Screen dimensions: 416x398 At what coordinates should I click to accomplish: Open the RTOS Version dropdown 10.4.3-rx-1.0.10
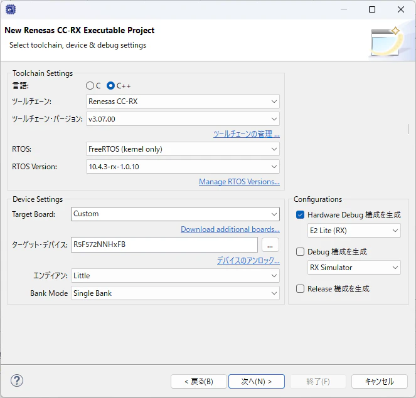183,167
